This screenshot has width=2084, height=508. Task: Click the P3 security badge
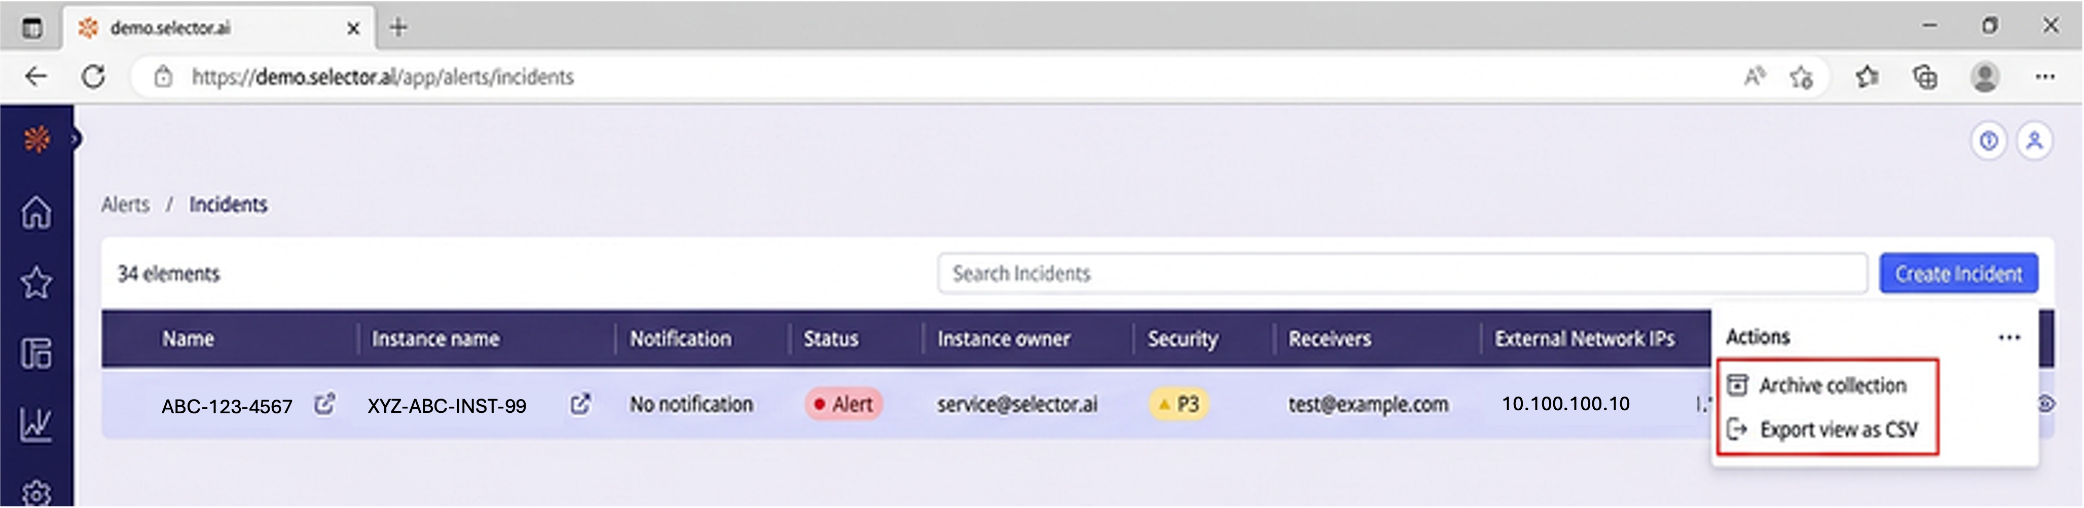[x=1179, y=404]
